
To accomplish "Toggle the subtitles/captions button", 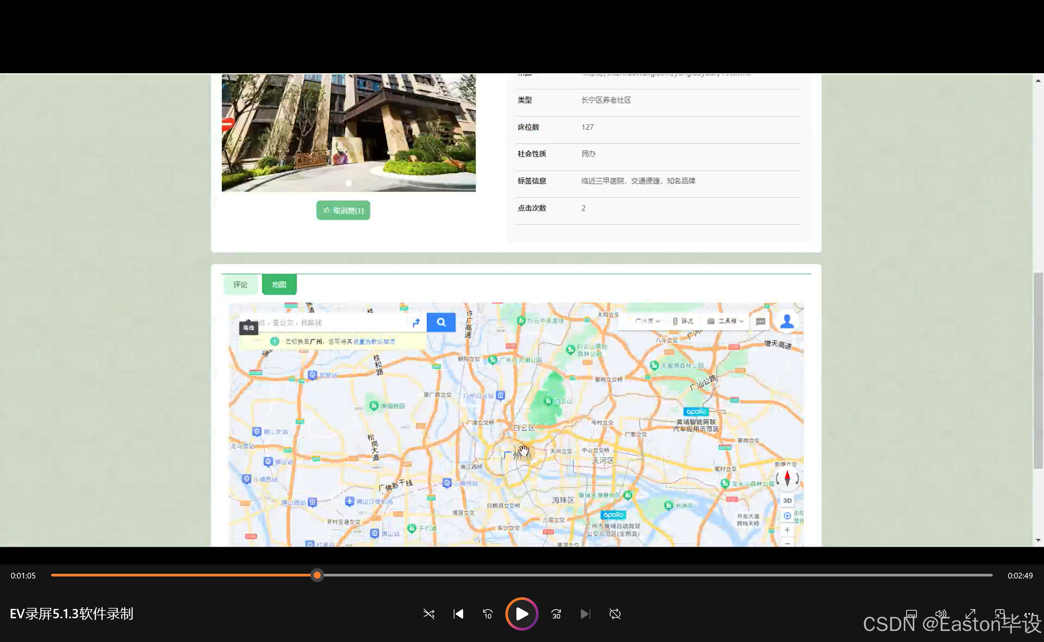I will pyautogui.click(x=911, y=614).
